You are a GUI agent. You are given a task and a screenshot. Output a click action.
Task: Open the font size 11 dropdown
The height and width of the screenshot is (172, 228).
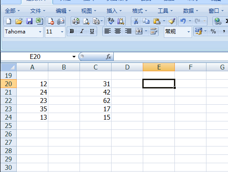(x=62, y=32)
